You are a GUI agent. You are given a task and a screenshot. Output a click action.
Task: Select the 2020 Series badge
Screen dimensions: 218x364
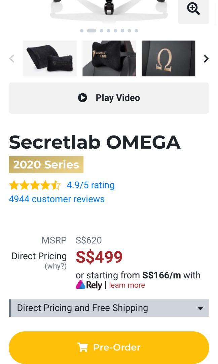click(x=46, y=164)
